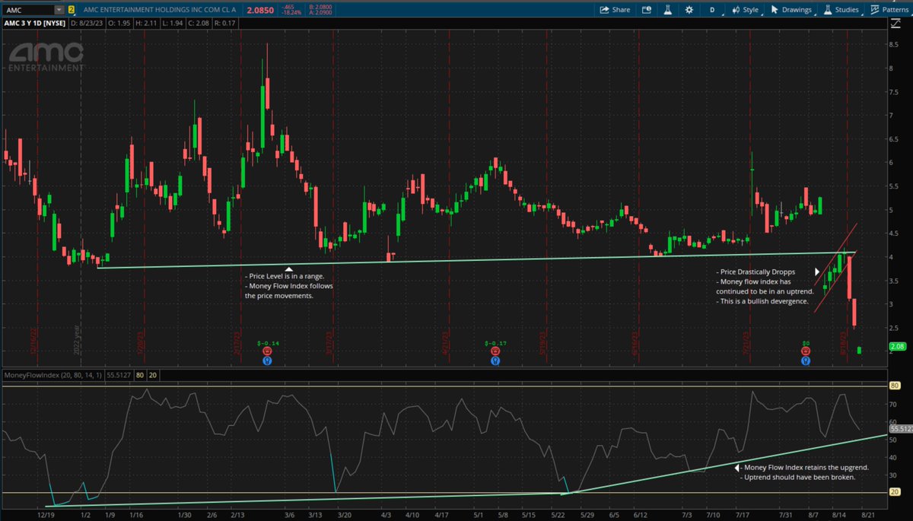Open the Share chart menu
This screenshot has width=913, height=521.
(616, 10)
